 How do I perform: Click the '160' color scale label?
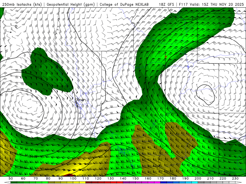pyautogui.click(x=148, y=178)
